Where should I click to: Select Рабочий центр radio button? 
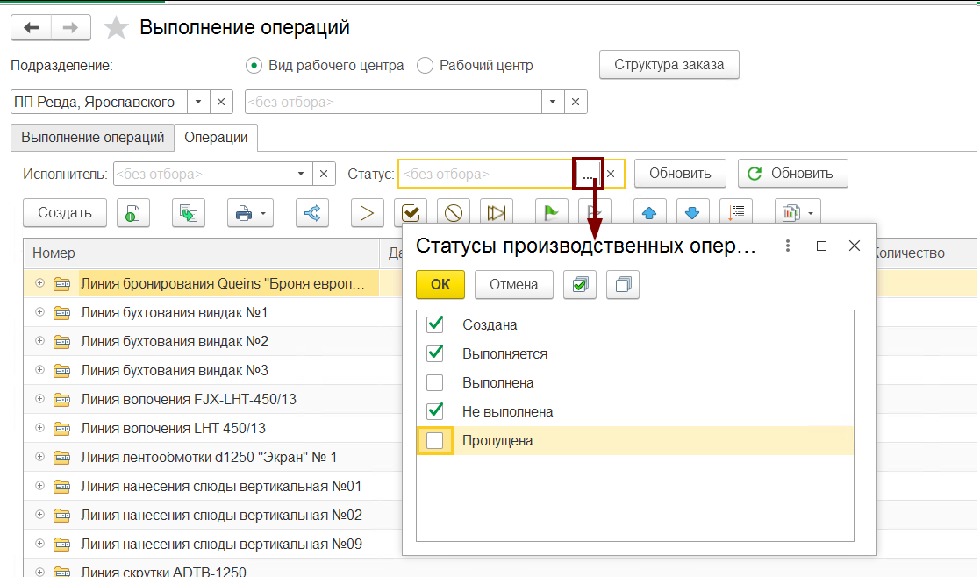coord(425,66)
